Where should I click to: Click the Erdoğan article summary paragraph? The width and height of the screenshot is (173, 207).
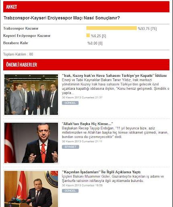(x=115, y=133)
